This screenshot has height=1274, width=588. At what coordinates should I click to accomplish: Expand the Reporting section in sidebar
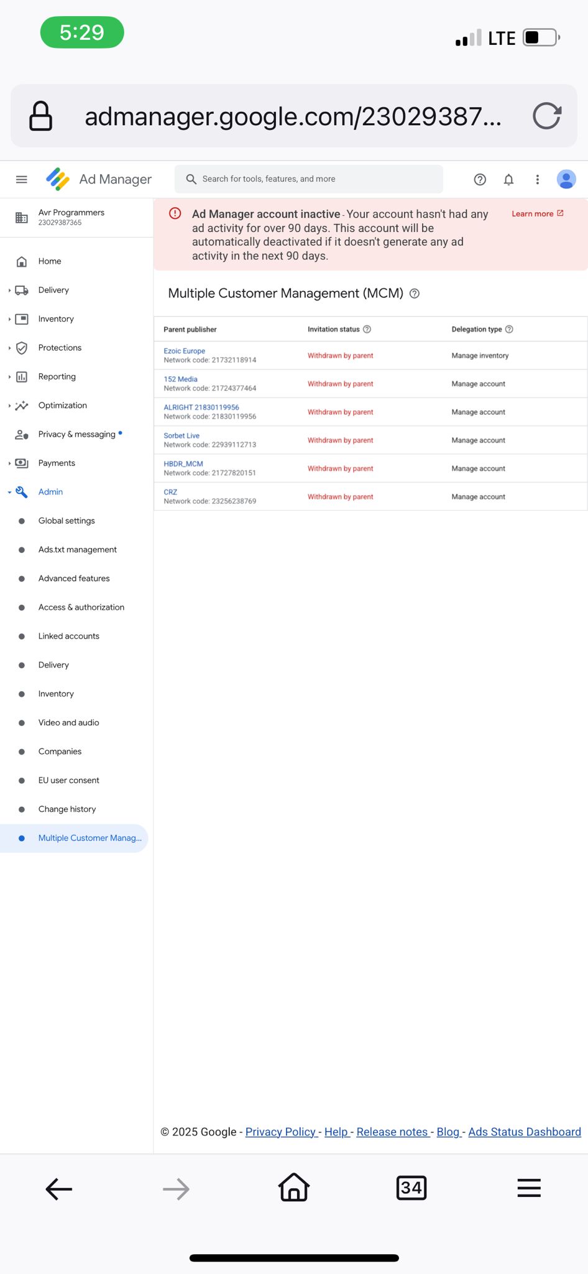(x=10, y=377)
